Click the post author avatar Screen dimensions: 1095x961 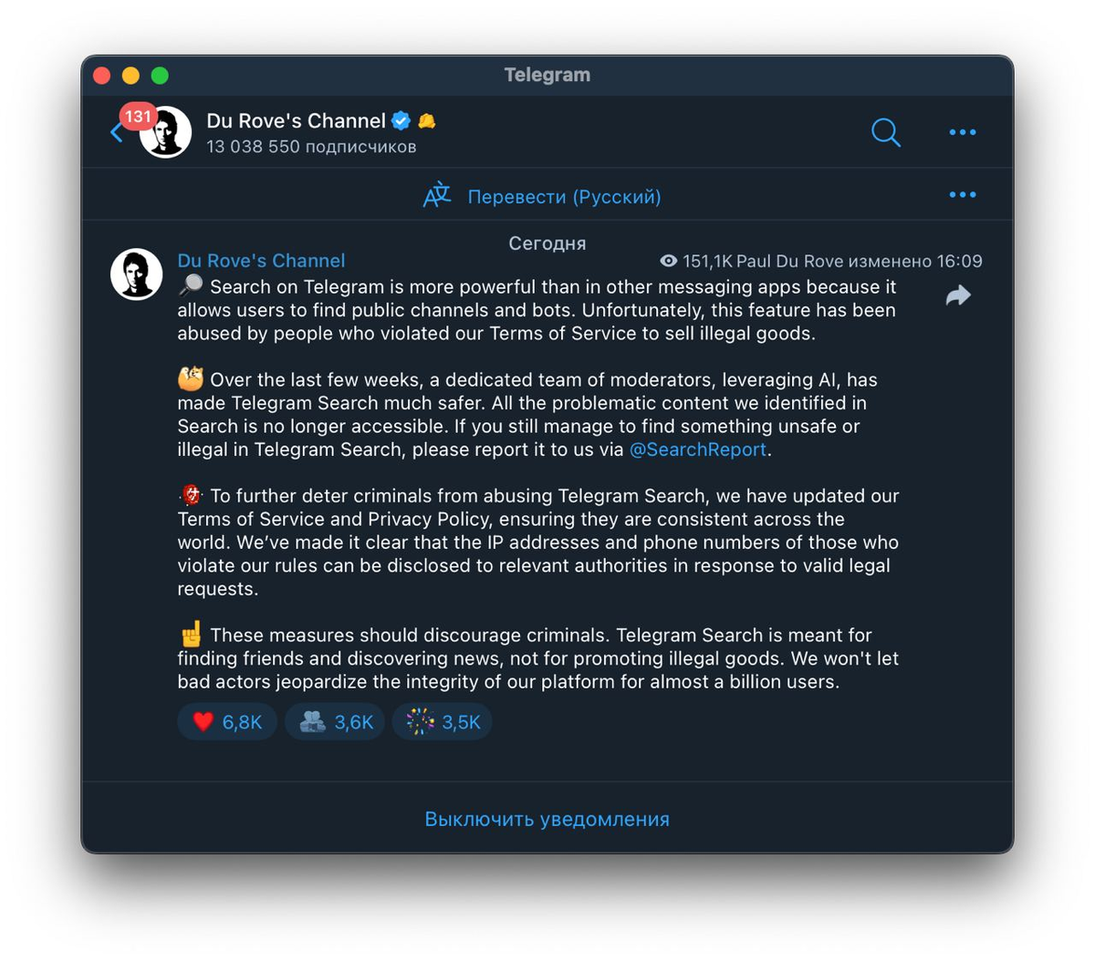137,274
